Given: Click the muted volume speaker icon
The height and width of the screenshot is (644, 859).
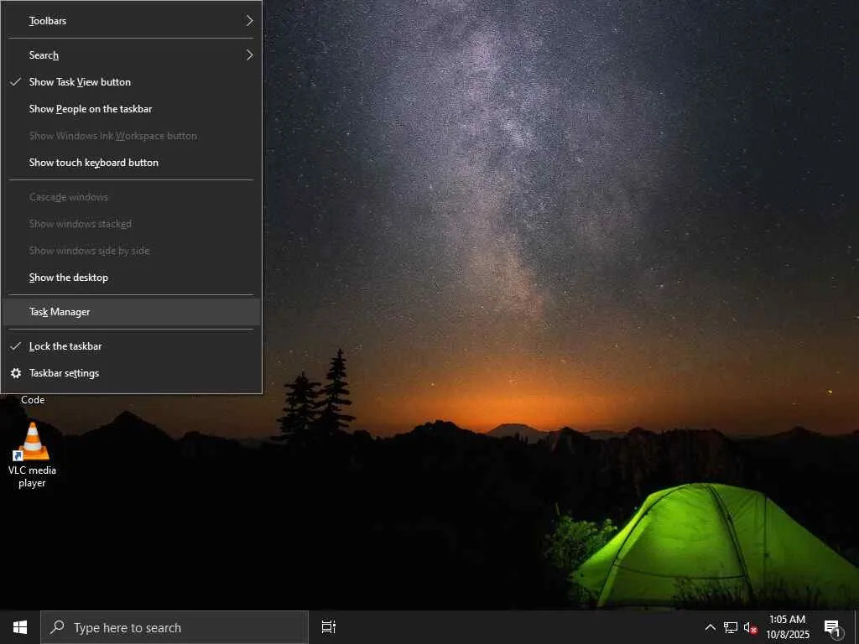Looking at the screenshot, I should (x=750, y=627).
